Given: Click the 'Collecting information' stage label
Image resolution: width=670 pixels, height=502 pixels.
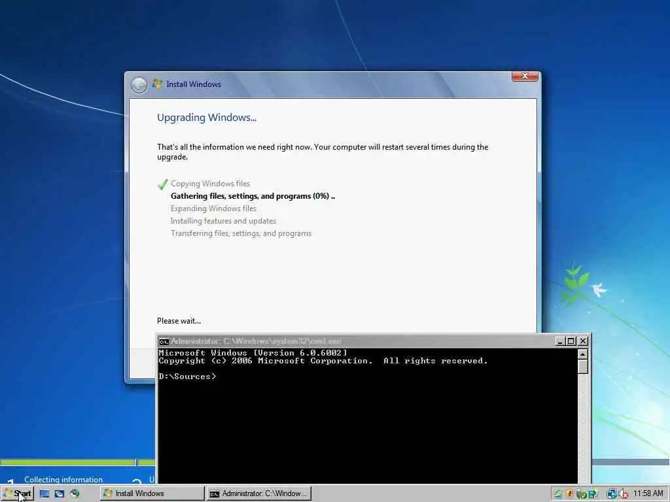Looking at the screenshot, I should (x=63, y=480).
